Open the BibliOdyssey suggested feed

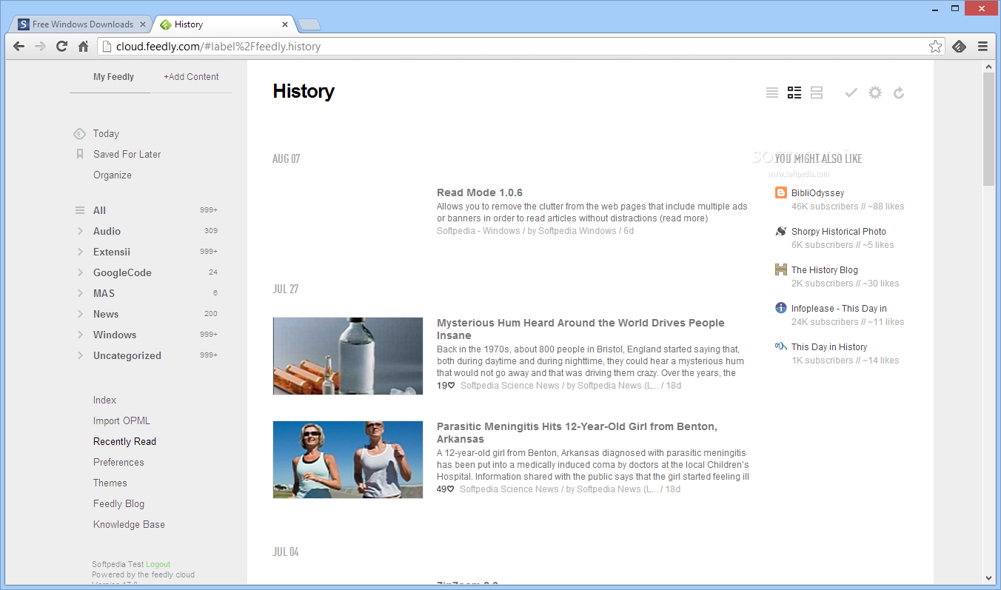tap(817, 193)
